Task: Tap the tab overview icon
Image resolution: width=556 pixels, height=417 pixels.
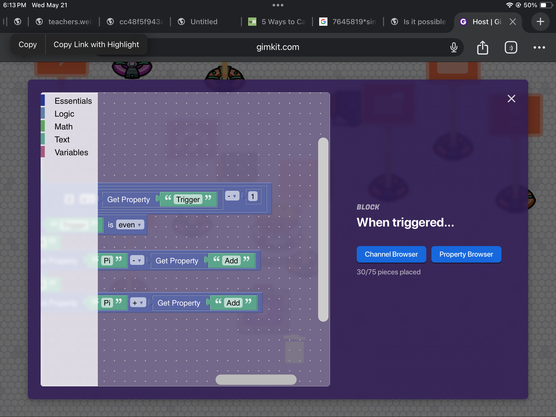Action: [x=511, y=47]
